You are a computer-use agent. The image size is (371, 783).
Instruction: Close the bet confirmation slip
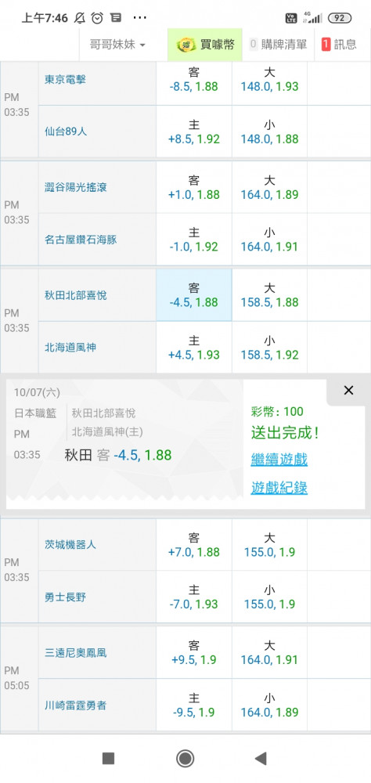pyautogui.click(x=348, y=391)
